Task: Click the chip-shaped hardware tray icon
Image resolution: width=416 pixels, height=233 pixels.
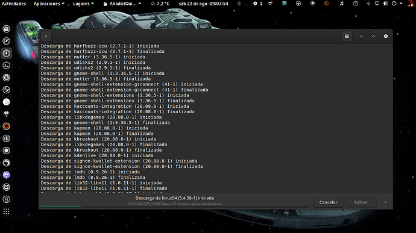Action: pos(312,4)
